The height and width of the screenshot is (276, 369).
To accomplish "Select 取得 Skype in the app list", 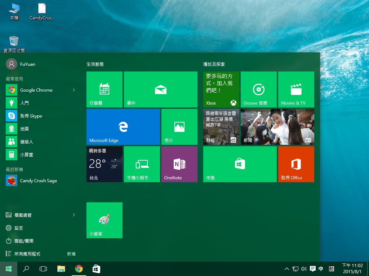I will [41, 116].
